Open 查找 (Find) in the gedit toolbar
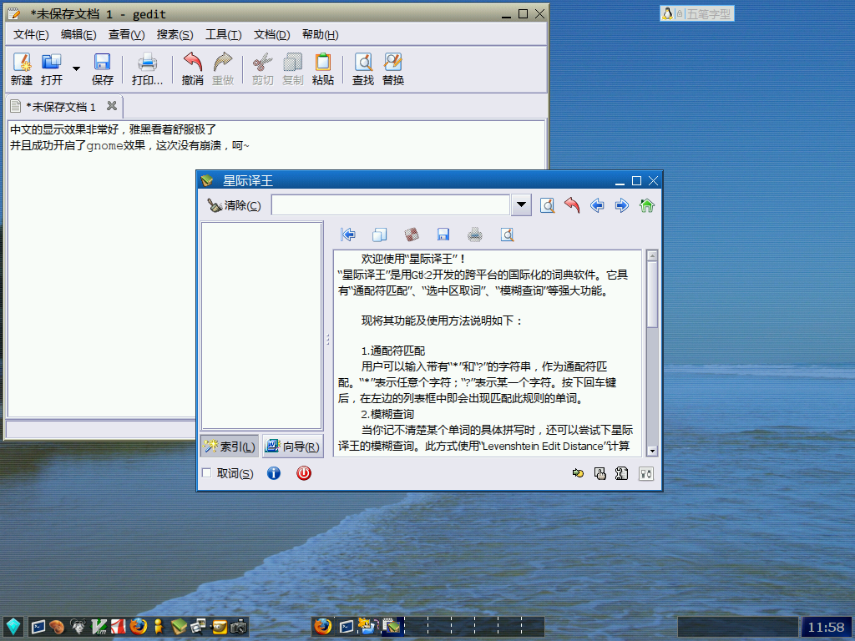Viewport: 855px width, 641px height. pyautogui.click(x=363, y=68)
